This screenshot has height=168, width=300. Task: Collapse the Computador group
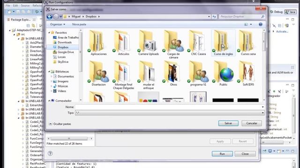[x=49, y=101]
